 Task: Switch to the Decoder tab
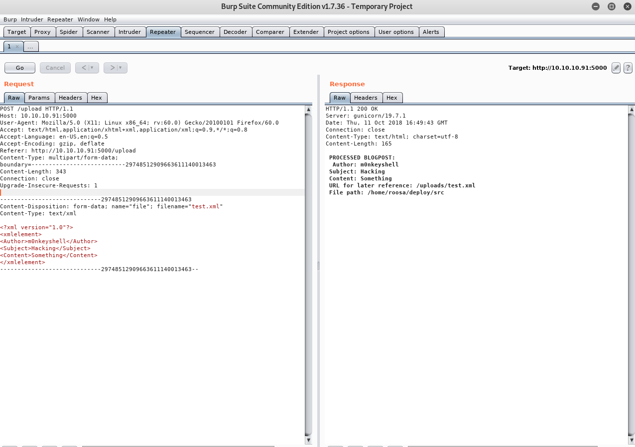[x=235, y=32]
